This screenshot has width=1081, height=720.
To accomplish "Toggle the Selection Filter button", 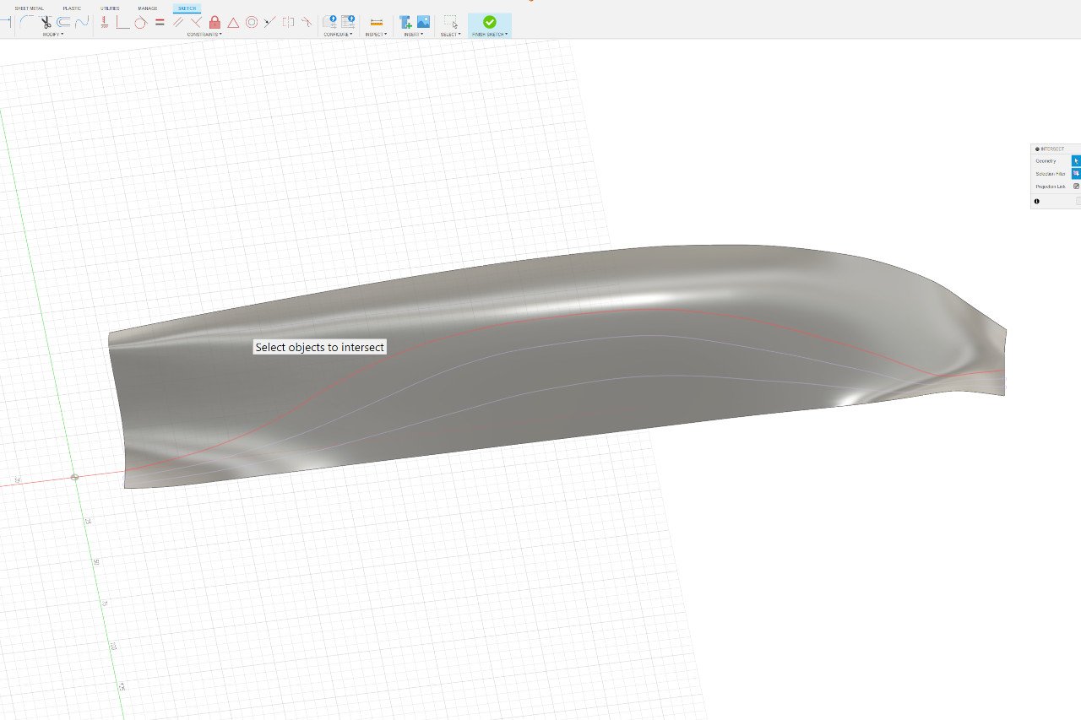I will pyautogui.click(x=1076, y=173).
